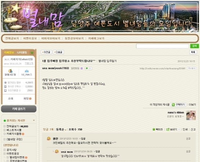Collapse the 즐겨찾는 게시판 section chevron
The height and width of the screenshot is (162, 200).
(x=34, y=120)
